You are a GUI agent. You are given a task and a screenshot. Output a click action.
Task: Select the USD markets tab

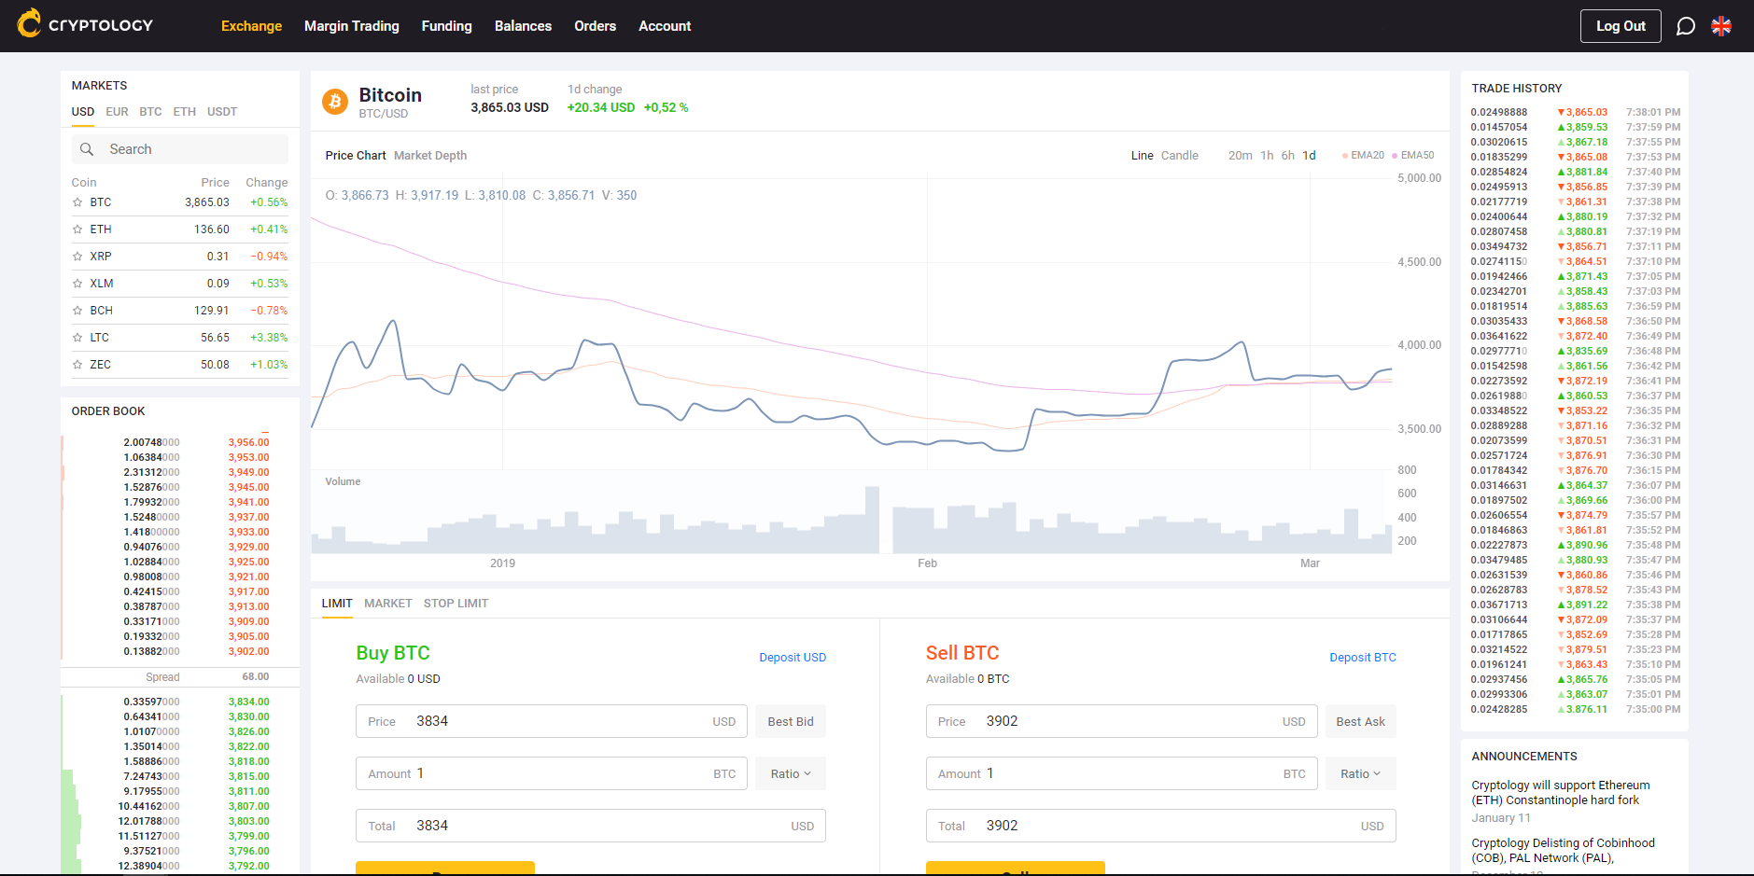(83, 112)
